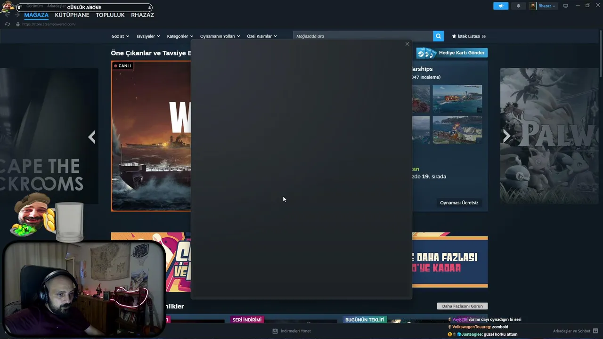Open the Palworld side capsule

[x=550, y=136]
